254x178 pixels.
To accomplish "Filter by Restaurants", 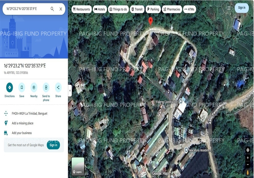I will pos(81,9).
